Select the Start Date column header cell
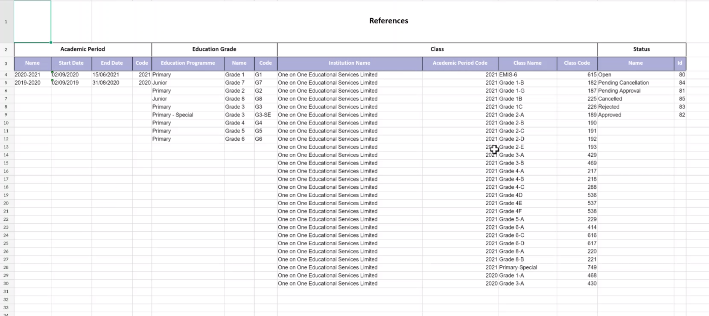Screen dimensions: 709x316 [x=71, y=63]
